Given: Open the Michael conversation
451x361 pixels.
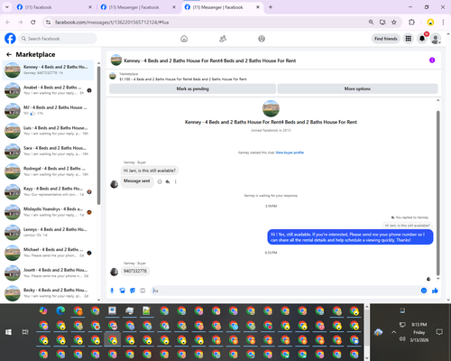Looking at the screenshot, I should [x=48, y=253].
